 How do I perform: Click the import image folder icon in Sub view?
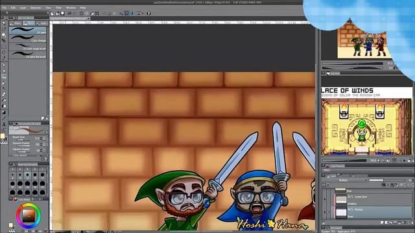click(409, 161)
